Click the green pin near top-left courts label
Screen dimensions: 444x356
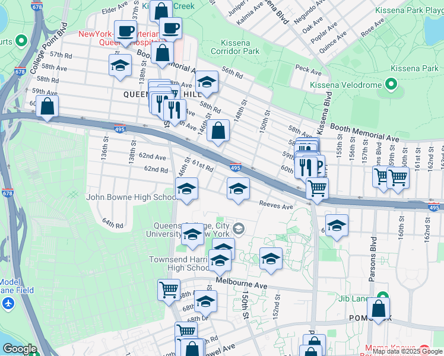pos(21,42)
